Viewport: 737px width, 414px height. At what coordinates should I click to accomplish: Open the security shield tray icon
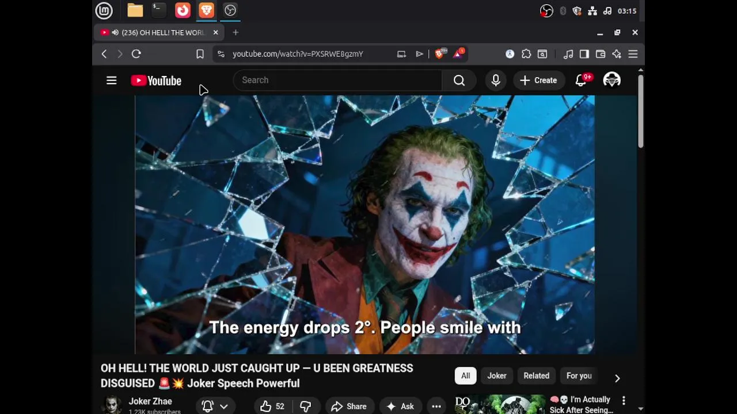coord(577,11)
